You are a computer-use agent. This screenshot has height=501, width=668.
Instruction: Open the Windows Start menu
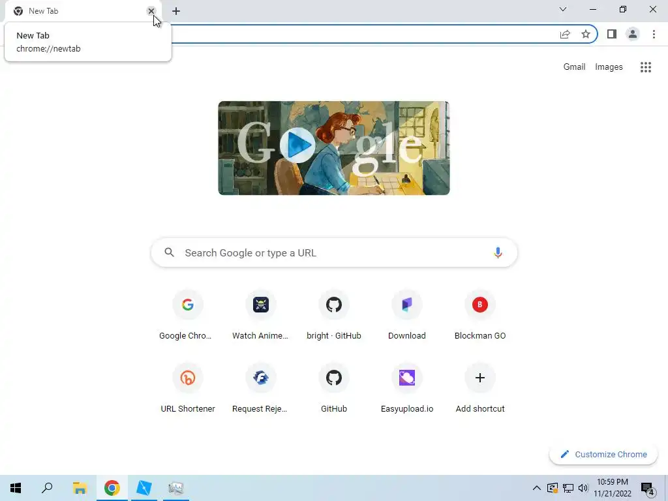[x=16, y=488]
